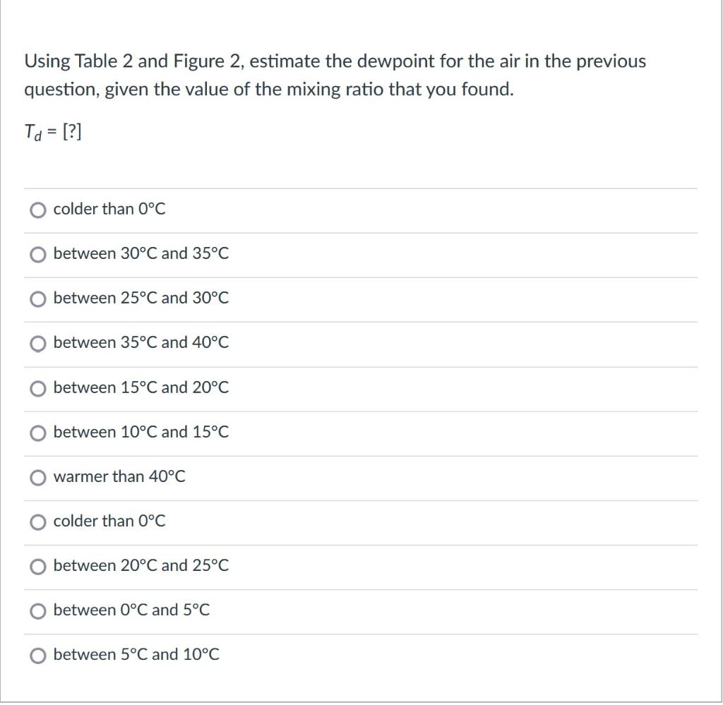
Task: Click the 'between 35°C and 40°C' answer text
Action: (141, 343)
